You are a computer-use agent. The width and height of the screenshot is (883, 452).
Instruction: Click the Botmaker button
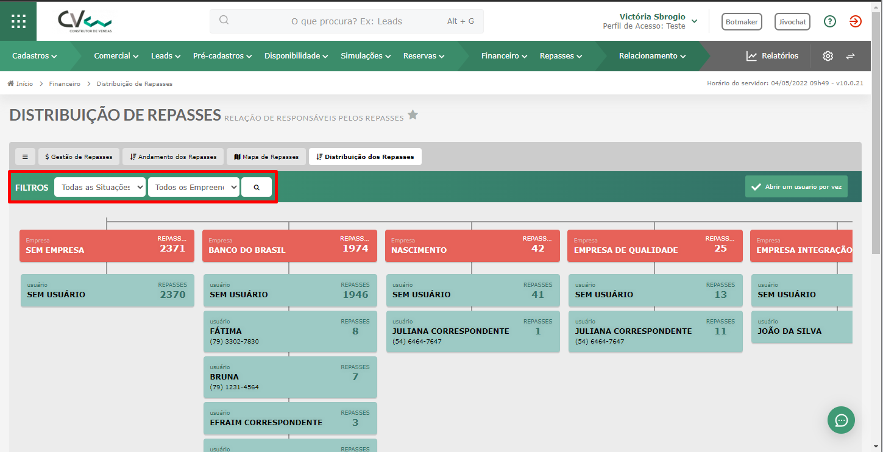(x=742, y=21)
